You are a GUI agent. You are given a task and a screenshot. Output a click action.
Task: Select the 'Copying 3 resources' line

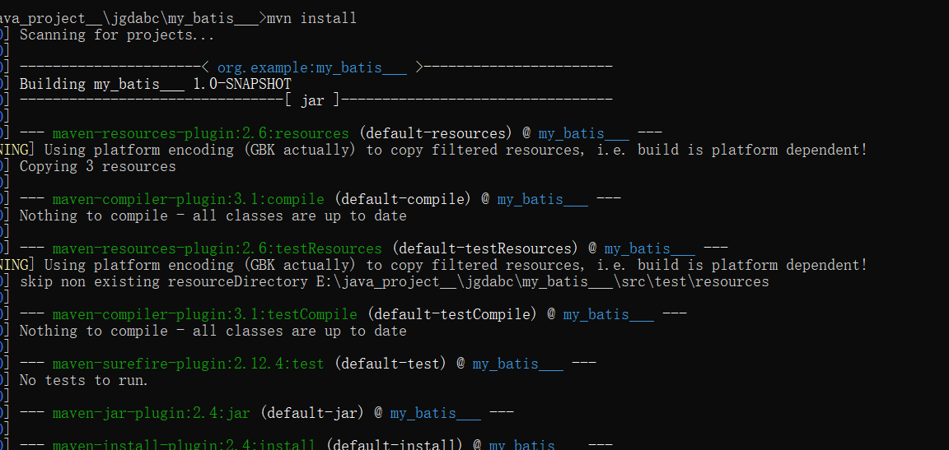pyautogui.click(x=97, y=166)
